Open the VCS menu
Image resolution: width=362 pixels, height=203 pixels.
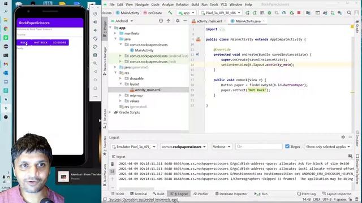[x=223, y=5]
